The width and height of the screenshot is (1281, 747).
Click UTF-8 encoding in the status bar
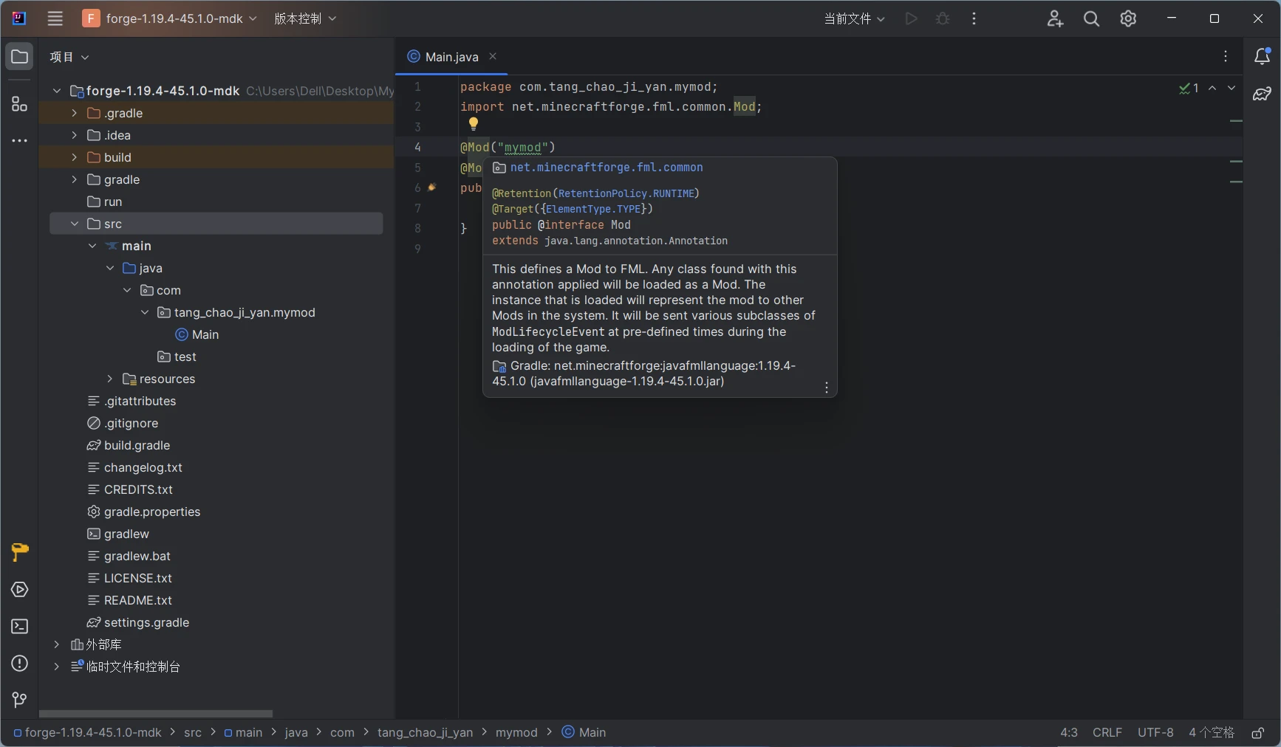tap(1155, 732)
